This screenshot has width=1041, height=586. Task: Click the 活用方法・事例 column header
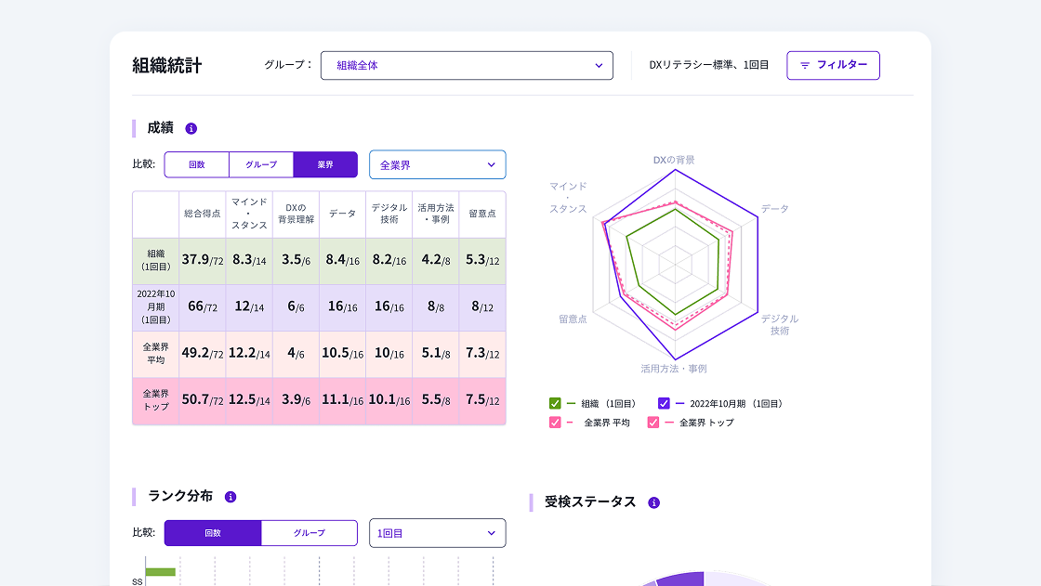click(436, 214)
